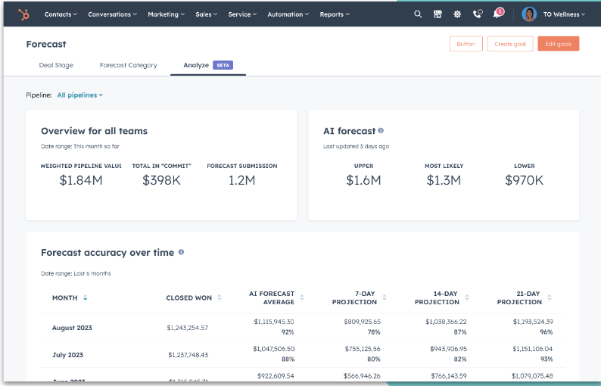Image resolution: width=601 pixels, height=386 pixels.
Task: Switch to the Forecast Category tab
Action: 128,65
